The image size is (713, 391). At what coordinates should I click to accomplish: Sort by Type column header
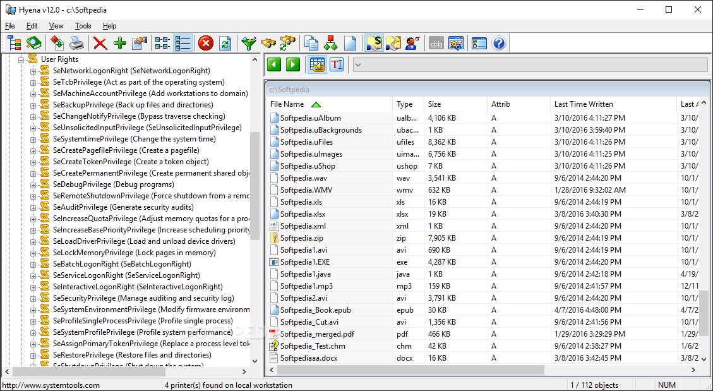tap(409, 104)
